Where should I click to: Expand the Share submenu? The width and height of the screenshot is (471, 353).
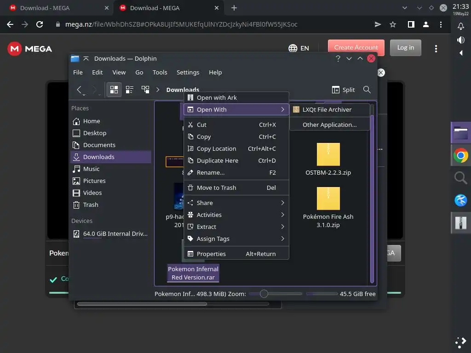click(236, 203)
